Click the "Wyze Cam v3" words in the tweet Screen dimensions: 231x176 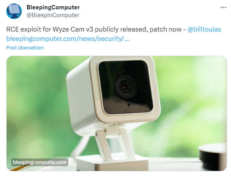[x=73, y=29]
